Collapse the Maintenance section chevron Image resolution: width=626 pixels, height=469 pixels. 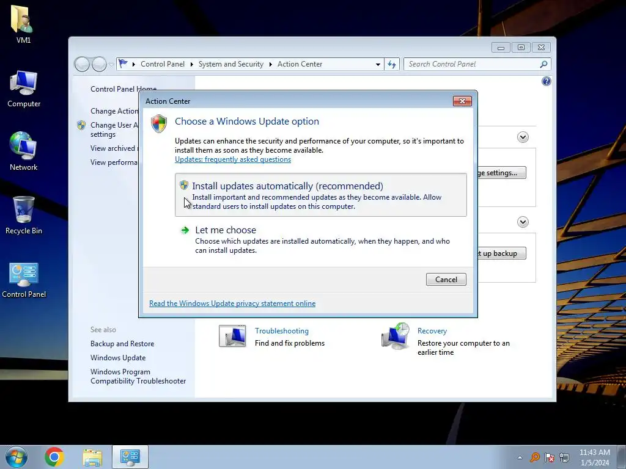(x=523, y=222)
